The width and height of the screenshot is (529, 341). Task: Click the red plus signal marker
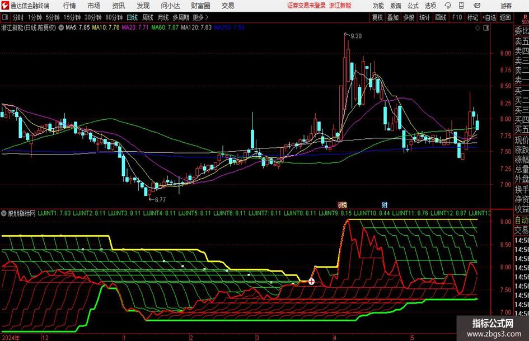click(311, 281)
